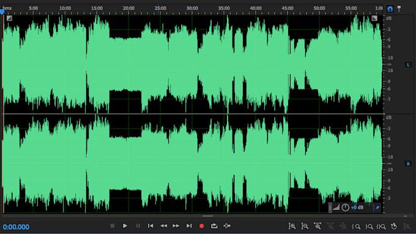Start recording with the red Record button
Screen dimensions: 416x234
[202, 226]
